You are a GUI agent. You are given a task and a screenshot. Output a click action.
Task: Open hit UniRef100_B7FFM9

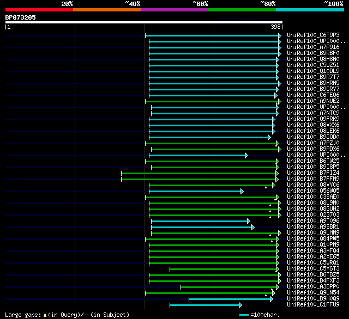click(x=313, y=179)
